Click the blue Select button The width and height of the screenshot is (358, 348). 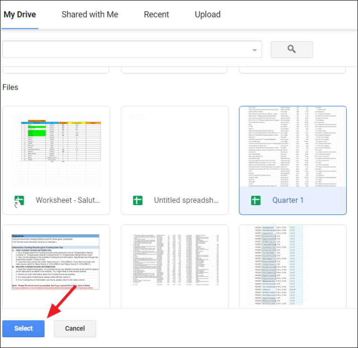tap(24, 328)
